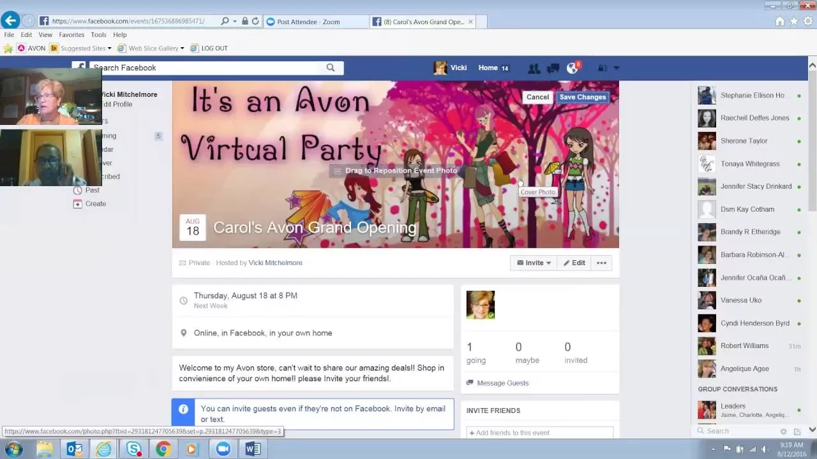817x459 pixels.
Task: Click Message Guests link
Action: 503,383
